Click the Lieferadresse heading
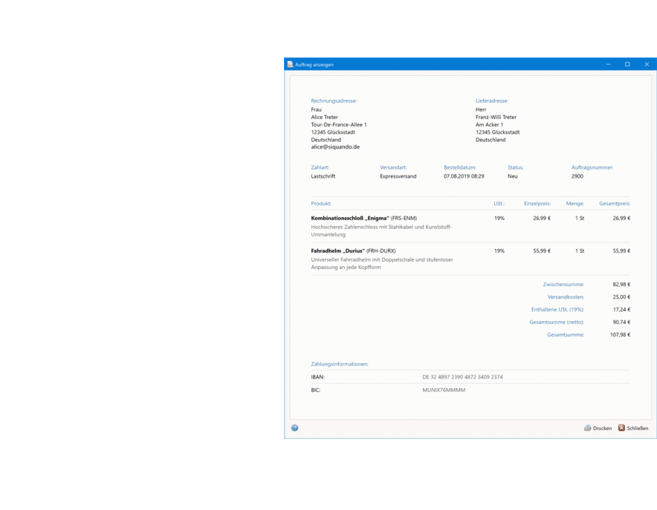The image size is (657, 510). 491,101
